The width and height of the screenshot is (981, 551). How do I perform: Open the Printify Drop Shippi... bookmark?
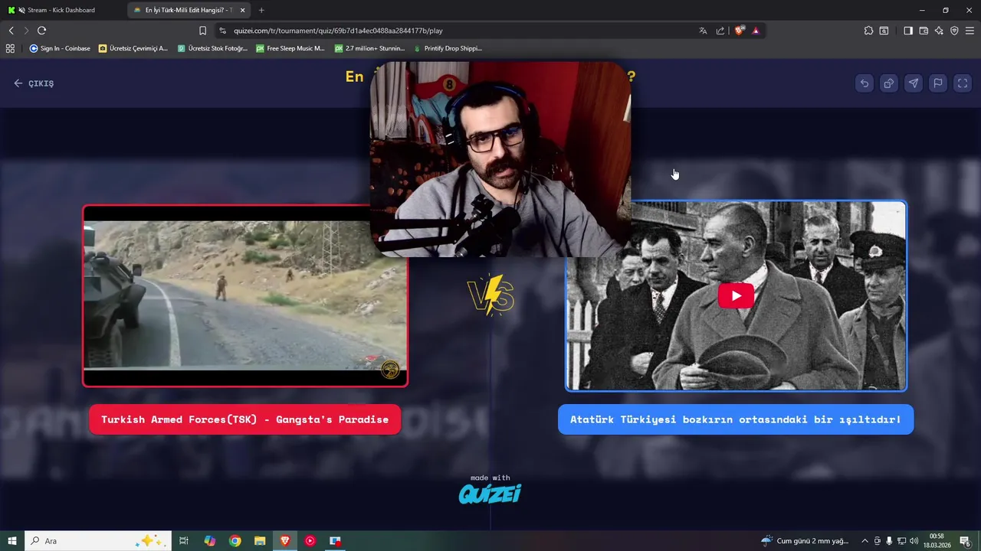pyautogui.click(x=448, y=48)
